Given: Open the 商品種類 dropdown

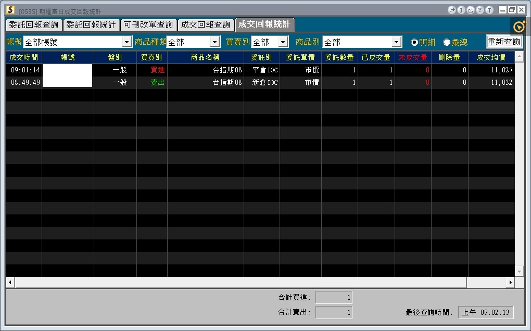Looking at the screenshot, I should (214, 42).
